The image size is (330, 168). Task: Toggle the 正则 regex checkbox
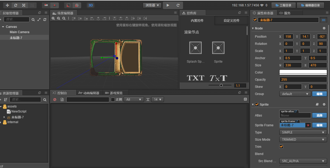coord(113,100)
